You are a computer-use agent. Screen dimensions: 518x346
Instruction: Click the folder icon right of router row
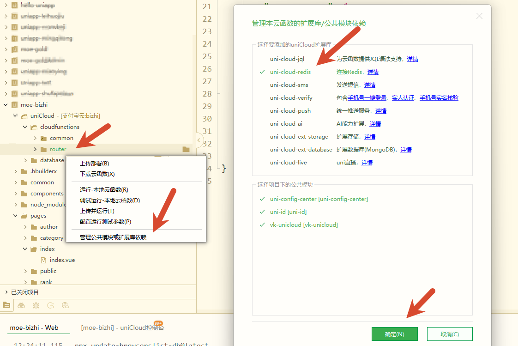[186, 149]
